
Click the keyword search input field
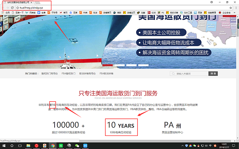coord(189,74)
